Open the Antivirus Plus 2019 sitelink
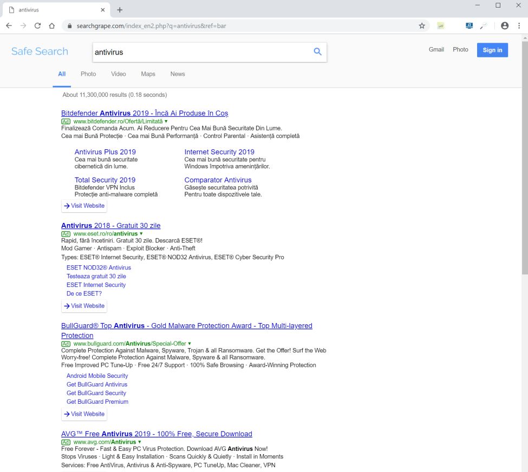 pyautogui.click(x=105, y=152)
